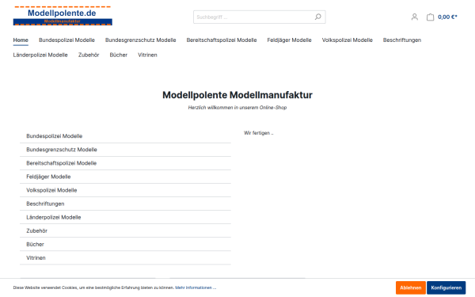Click the Wir fertigen text

(258, 133)
